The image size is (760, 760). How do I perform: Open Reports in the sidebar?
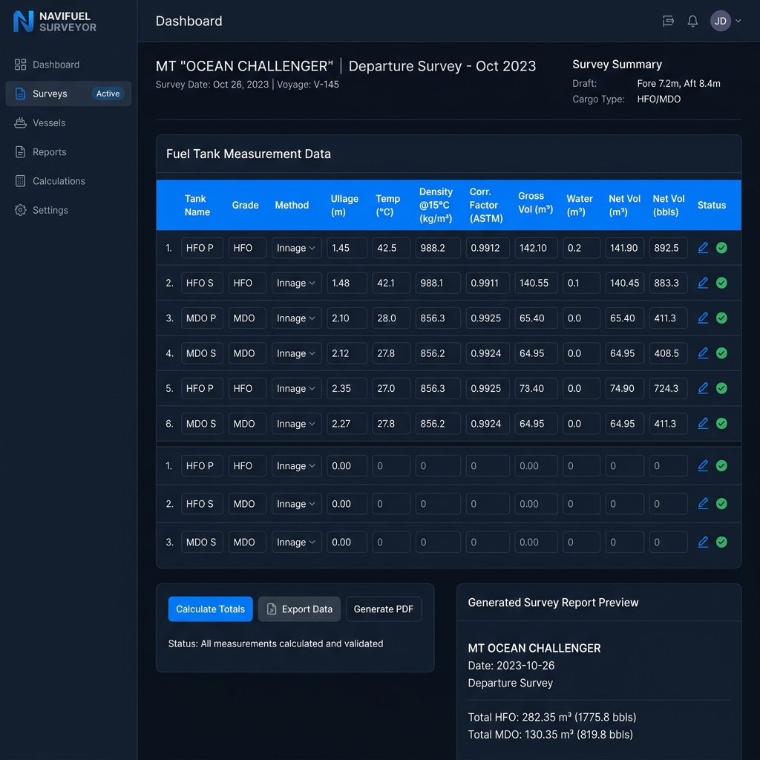68,151
